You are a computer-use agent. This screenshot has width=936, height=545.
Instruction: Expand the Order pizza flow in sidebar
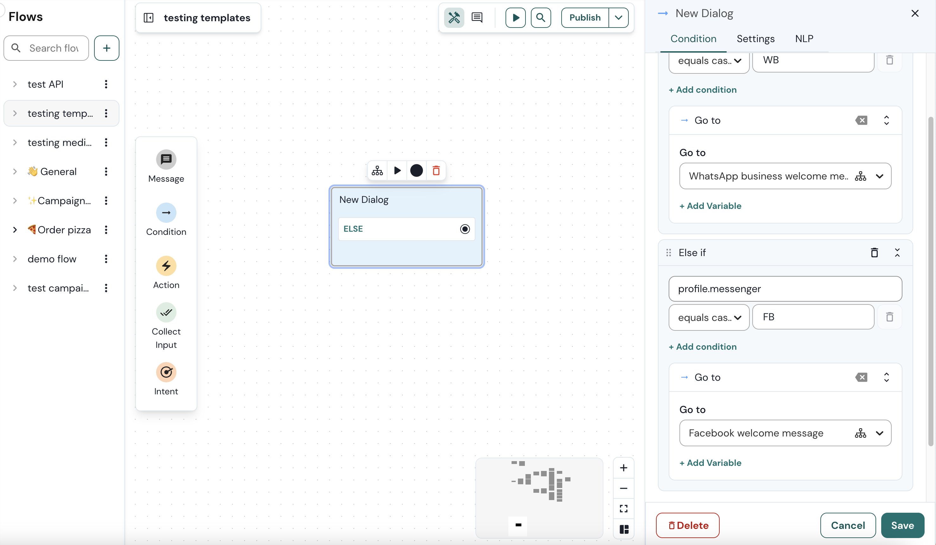[15, 230]
